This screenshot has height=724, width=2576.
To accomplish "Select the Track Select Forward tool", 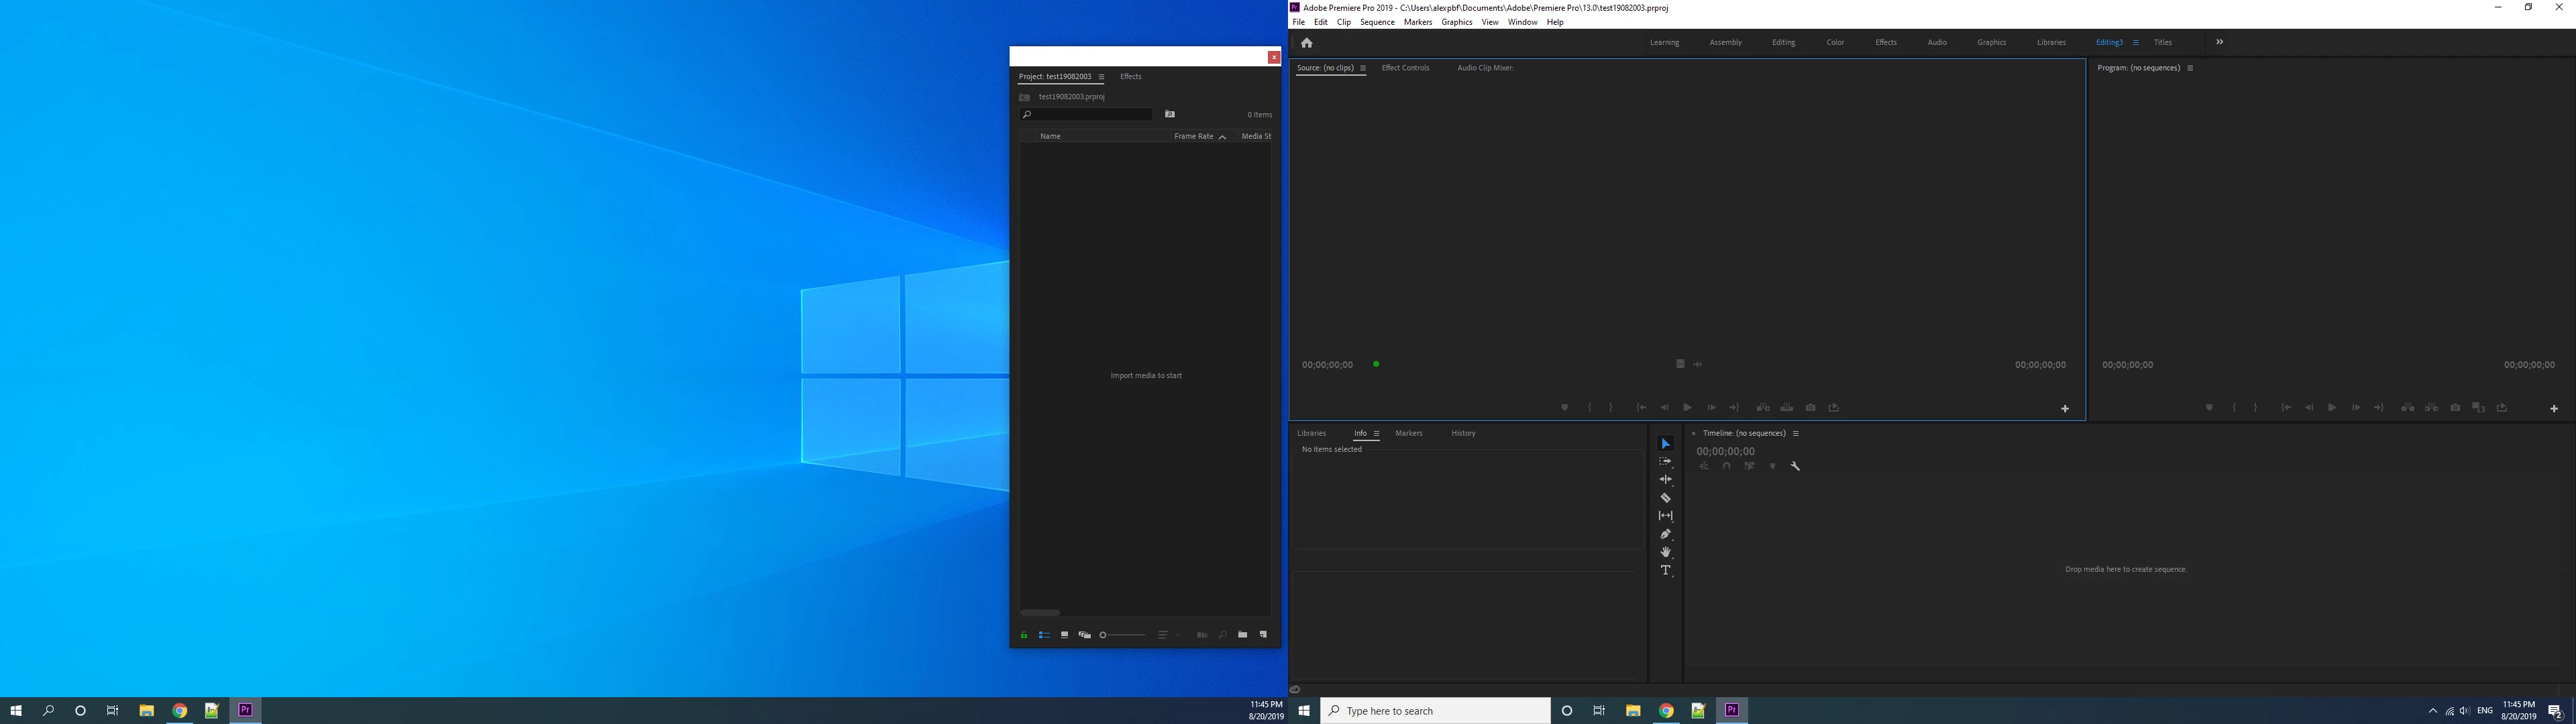I will [x=1665, y=462].
